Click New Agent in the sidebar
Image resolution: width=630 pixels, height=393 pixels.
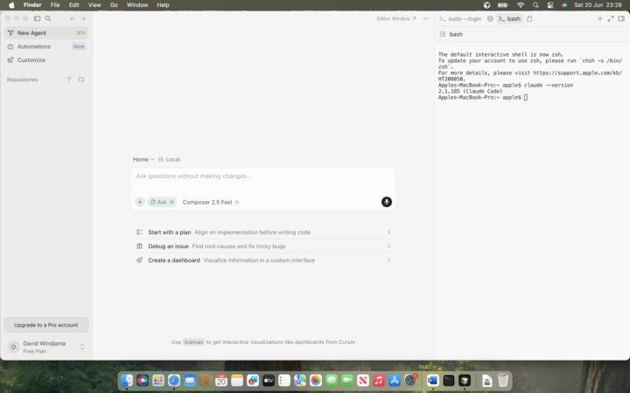pos(46,33)
